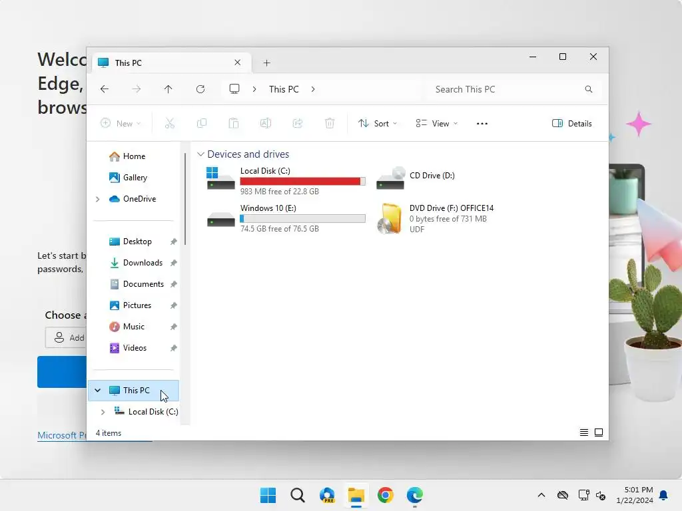Unpin Desktop using its pin icon

click(x=174, y=242)
